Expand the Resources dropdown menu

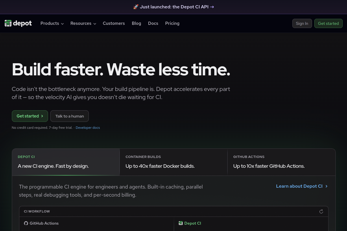83,23
